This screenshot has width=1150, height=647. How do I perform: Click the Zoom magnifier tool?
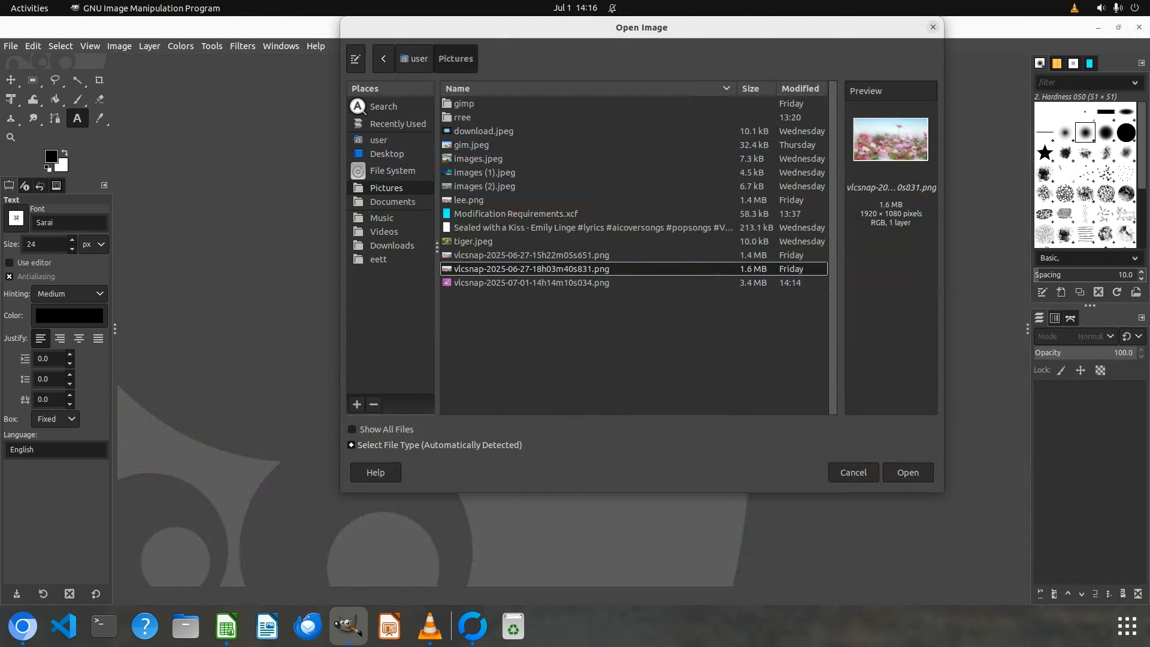(x=11, y=137)
